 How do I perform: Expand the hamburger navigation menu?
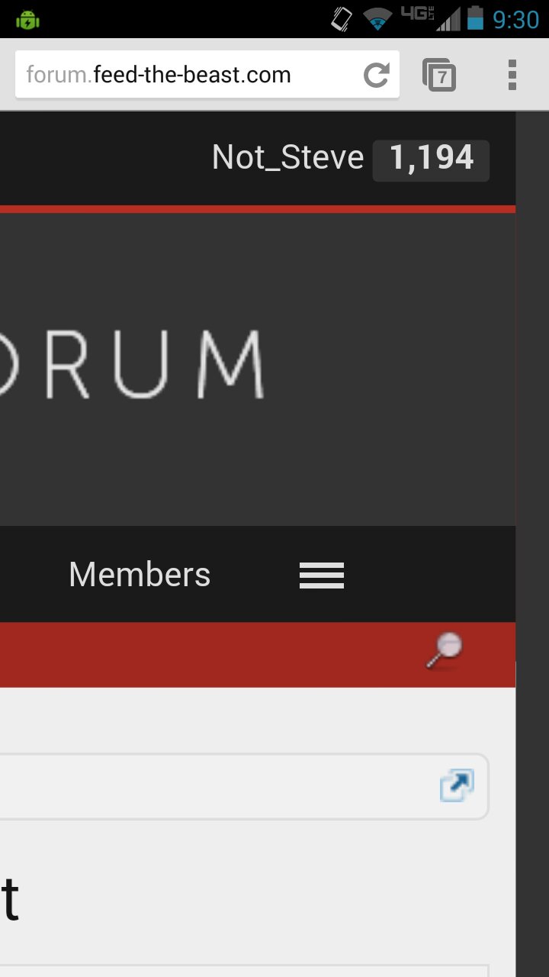click(x=322, y=575)
